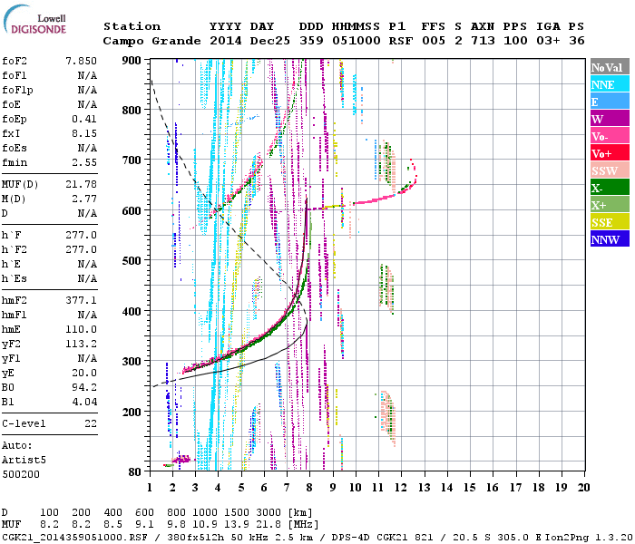Screen dimensions: 635x544
Task: Click the day-of-year 359 value
Action: pyautogui.click(x=311, y=41)
